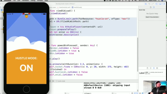This screenshot has height=94, width=167.
Task: Open the All Output dropdown in console
Action: pos(88,93)
